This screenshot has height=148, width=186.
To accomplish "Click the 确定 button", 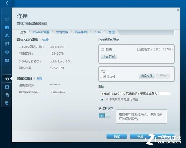I will [117, 136].
